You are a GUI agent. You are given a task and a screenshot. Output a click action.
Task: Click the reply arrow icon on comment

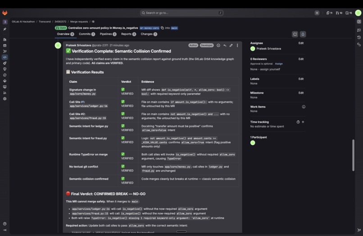(225, 45)
